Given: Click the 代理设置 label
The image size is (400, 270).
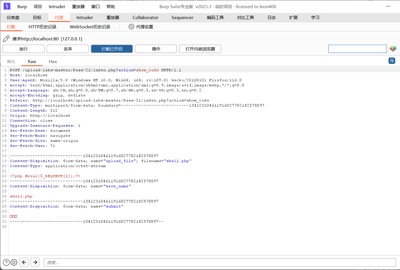Looking at the screenshot, I should (x=145, y=27).
